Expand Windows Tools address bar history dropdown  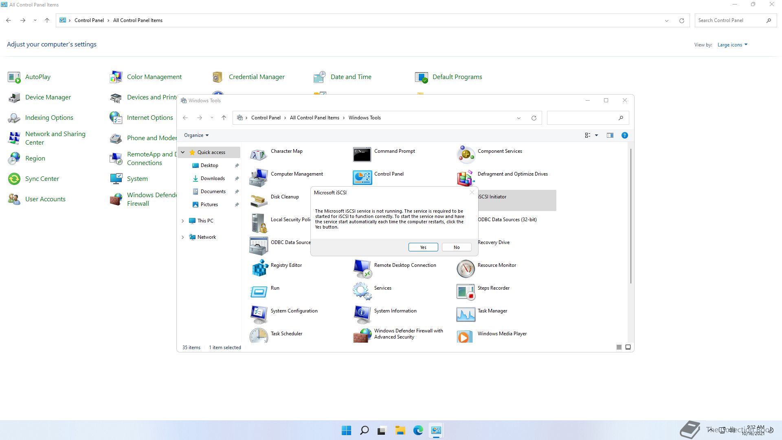519,118
